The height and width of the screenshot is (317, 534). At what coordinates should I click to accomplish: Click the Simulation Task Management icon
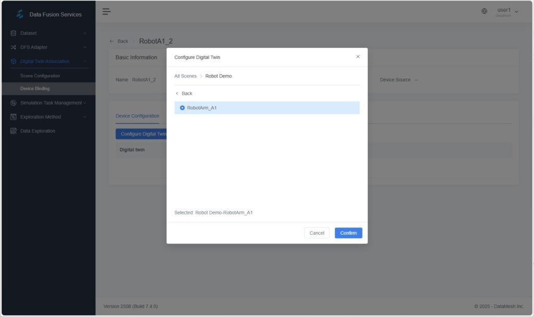(14, 103)
